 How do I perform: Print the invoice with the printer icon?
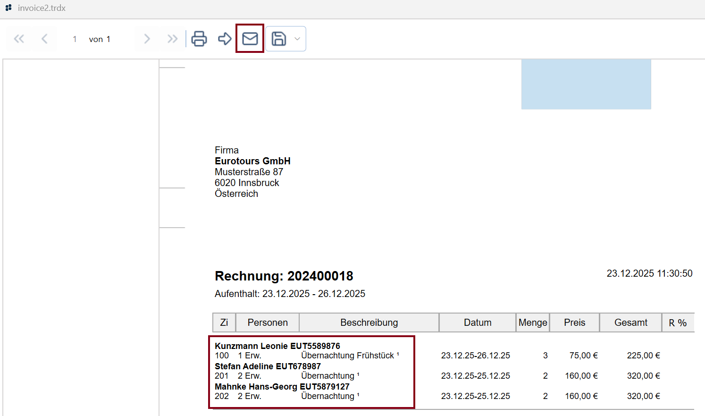pyautogui.click(x=199, y=39)
